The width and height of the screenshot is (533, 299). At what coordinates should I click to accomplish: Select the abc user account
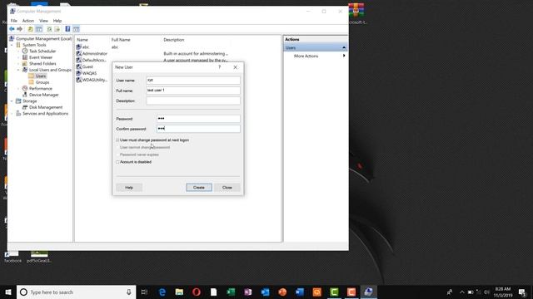point(85,47)
